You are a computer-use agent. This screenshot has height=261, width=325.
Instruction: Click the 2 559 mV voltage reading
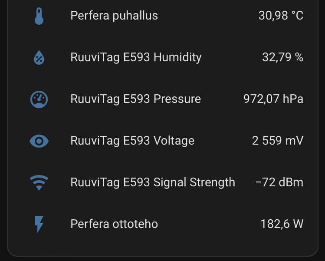(x=277, y=141)
